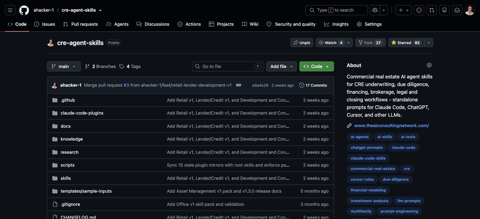Open the commercial-real-estate topic tag
The image size is (480, 219).
pyautogui.click(x=373, y=169)
